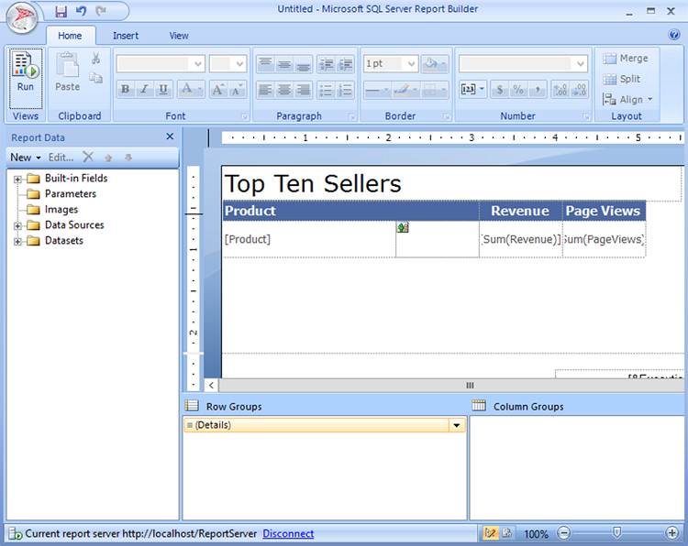Switch to the Home ribbon tab
The image size is (688, 546).
pyautogui.click(x=71, y=36)
